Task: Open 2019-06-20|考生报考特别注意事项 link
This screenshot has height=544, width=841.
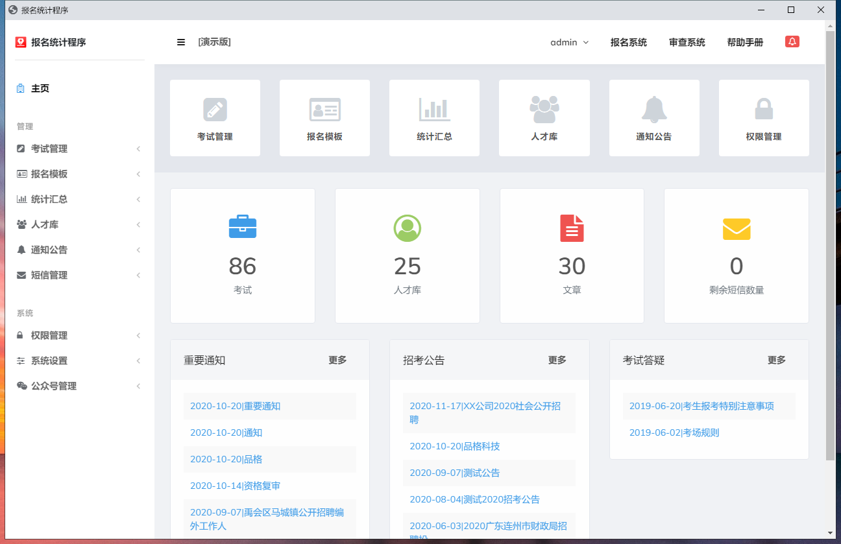Action: (701, 406)
